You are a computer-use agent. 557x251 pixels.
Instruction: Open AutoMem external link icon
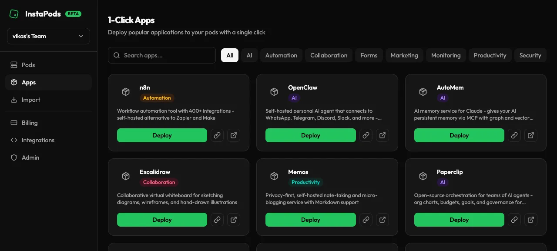531,135
